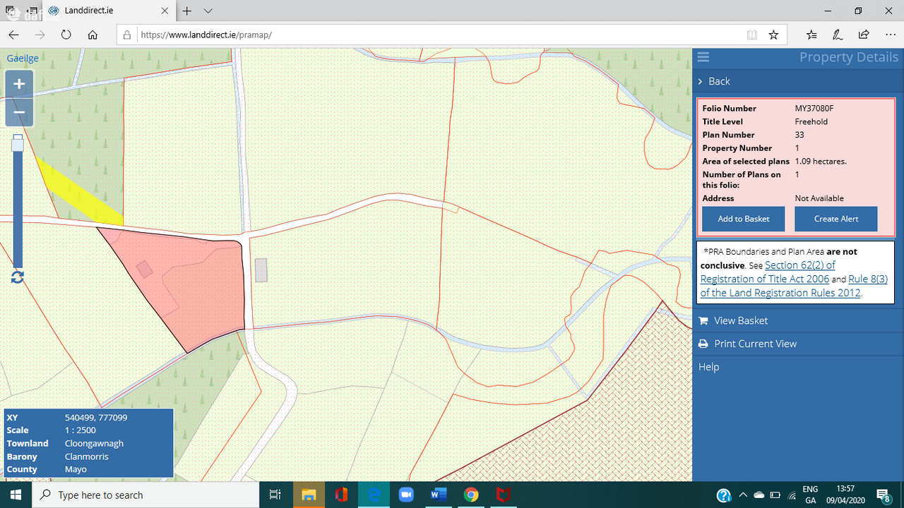This screenshot has height=508, width=904.
Task: Click the map reset refresh arrows icon
Action: (x=18, y=277)
